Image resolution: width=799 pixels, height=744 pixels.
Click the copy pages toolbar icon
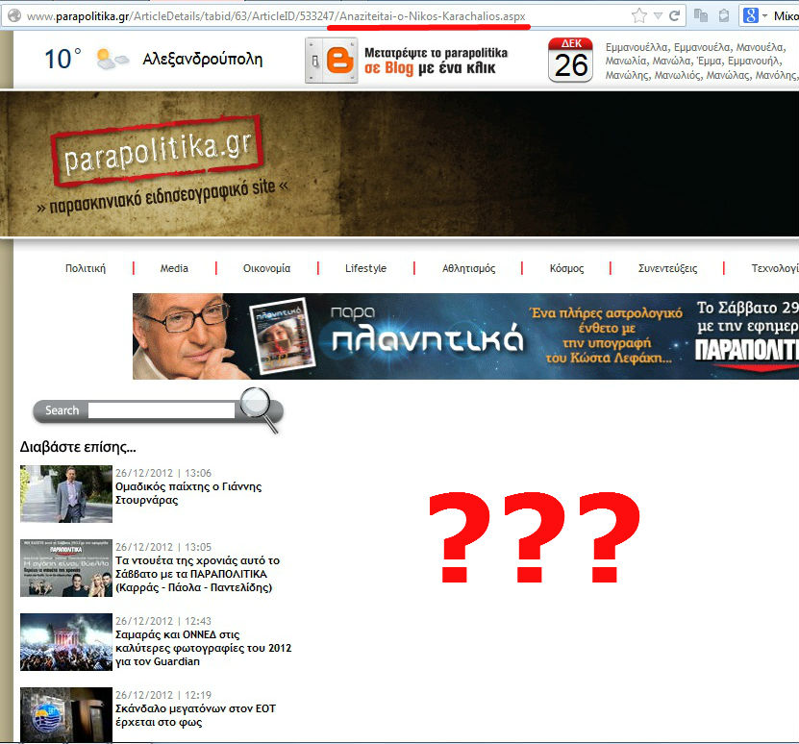701,15
